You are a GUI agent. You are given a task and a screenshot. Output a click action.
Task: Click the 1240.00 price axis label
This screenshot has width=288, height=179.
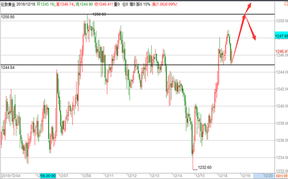[282, 106]
